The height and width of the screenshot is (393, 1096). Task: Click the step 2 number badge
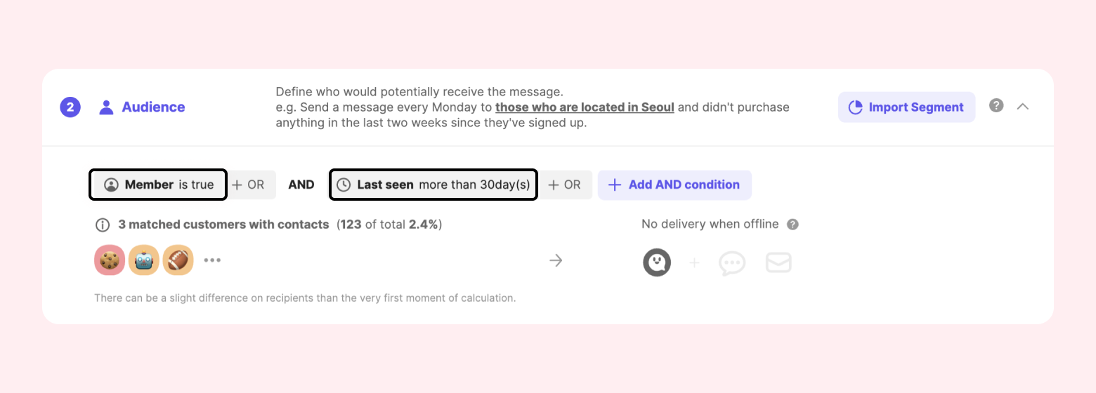coord(70,107)
